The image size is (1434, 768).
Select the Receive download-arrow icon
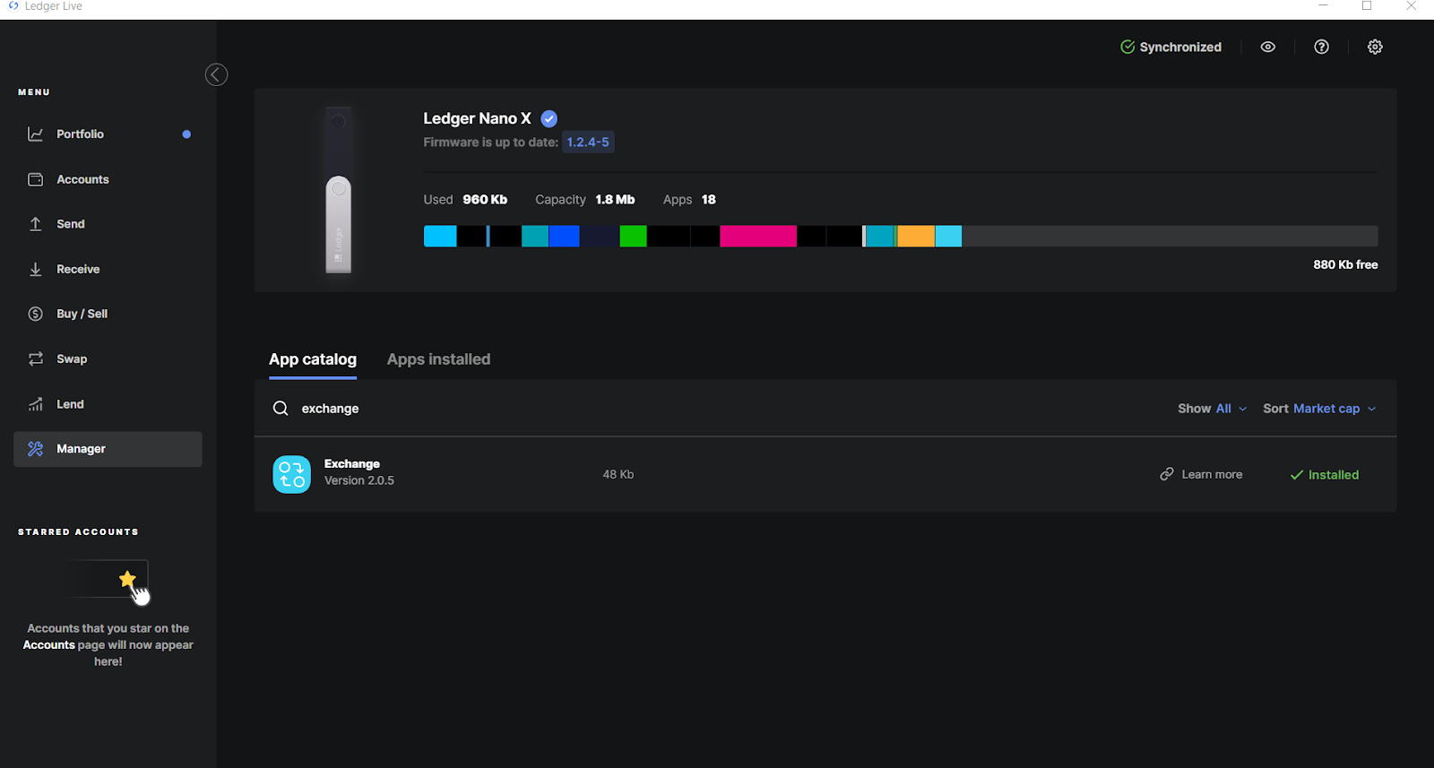pyautogui.click(x=36, y=269)
